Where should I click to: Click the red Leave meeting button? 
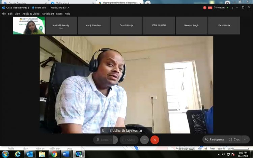coord(154,140)
